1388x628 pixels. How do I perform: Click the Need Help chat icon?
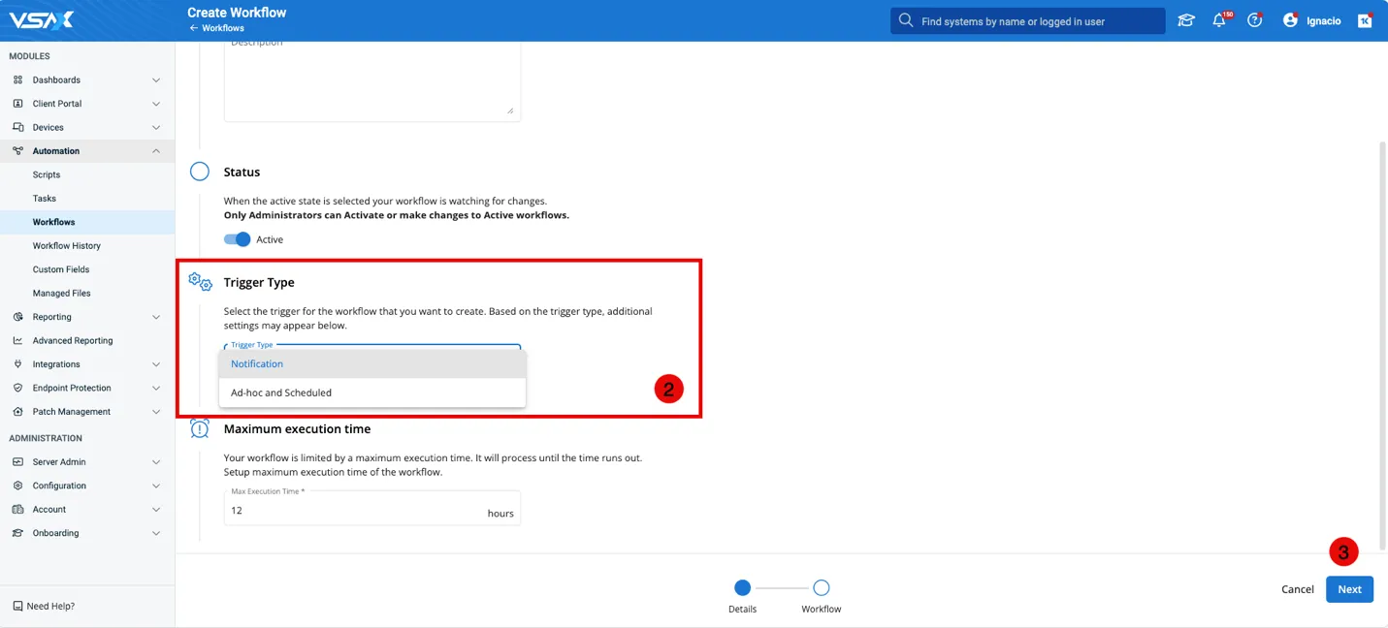[17, 606]
